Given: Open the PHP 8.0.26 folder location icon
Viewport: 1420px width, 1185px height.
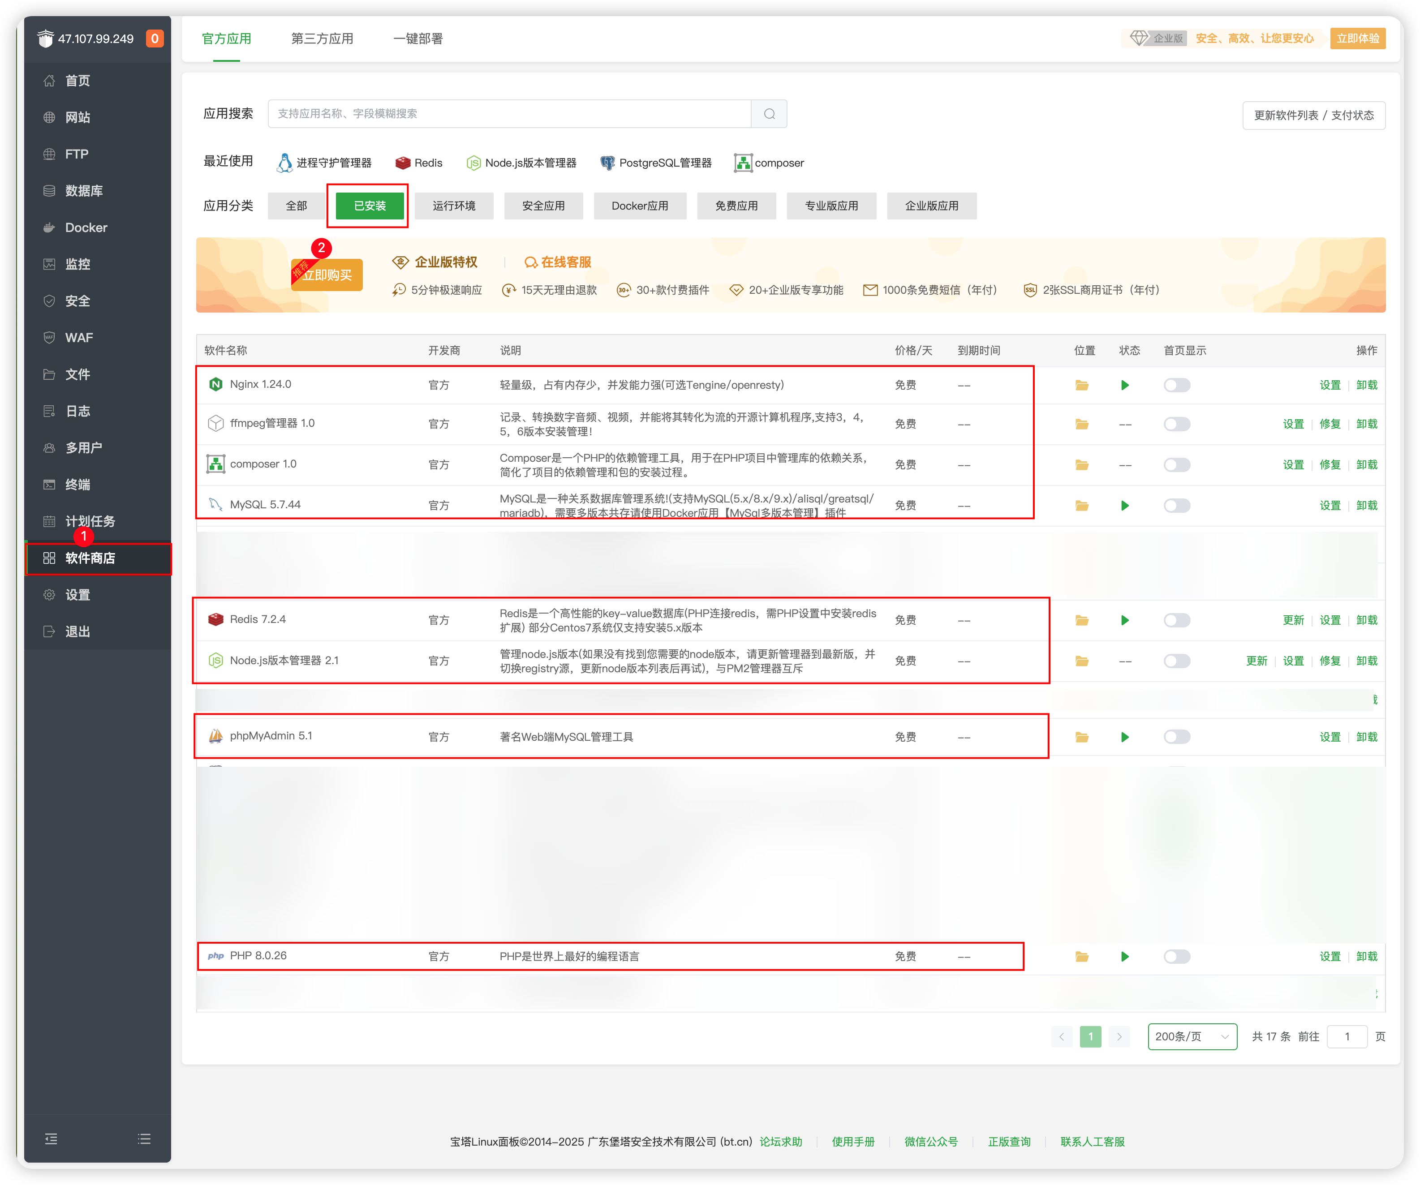Looking at the screenshot, I should click(x=1081, y=957).
